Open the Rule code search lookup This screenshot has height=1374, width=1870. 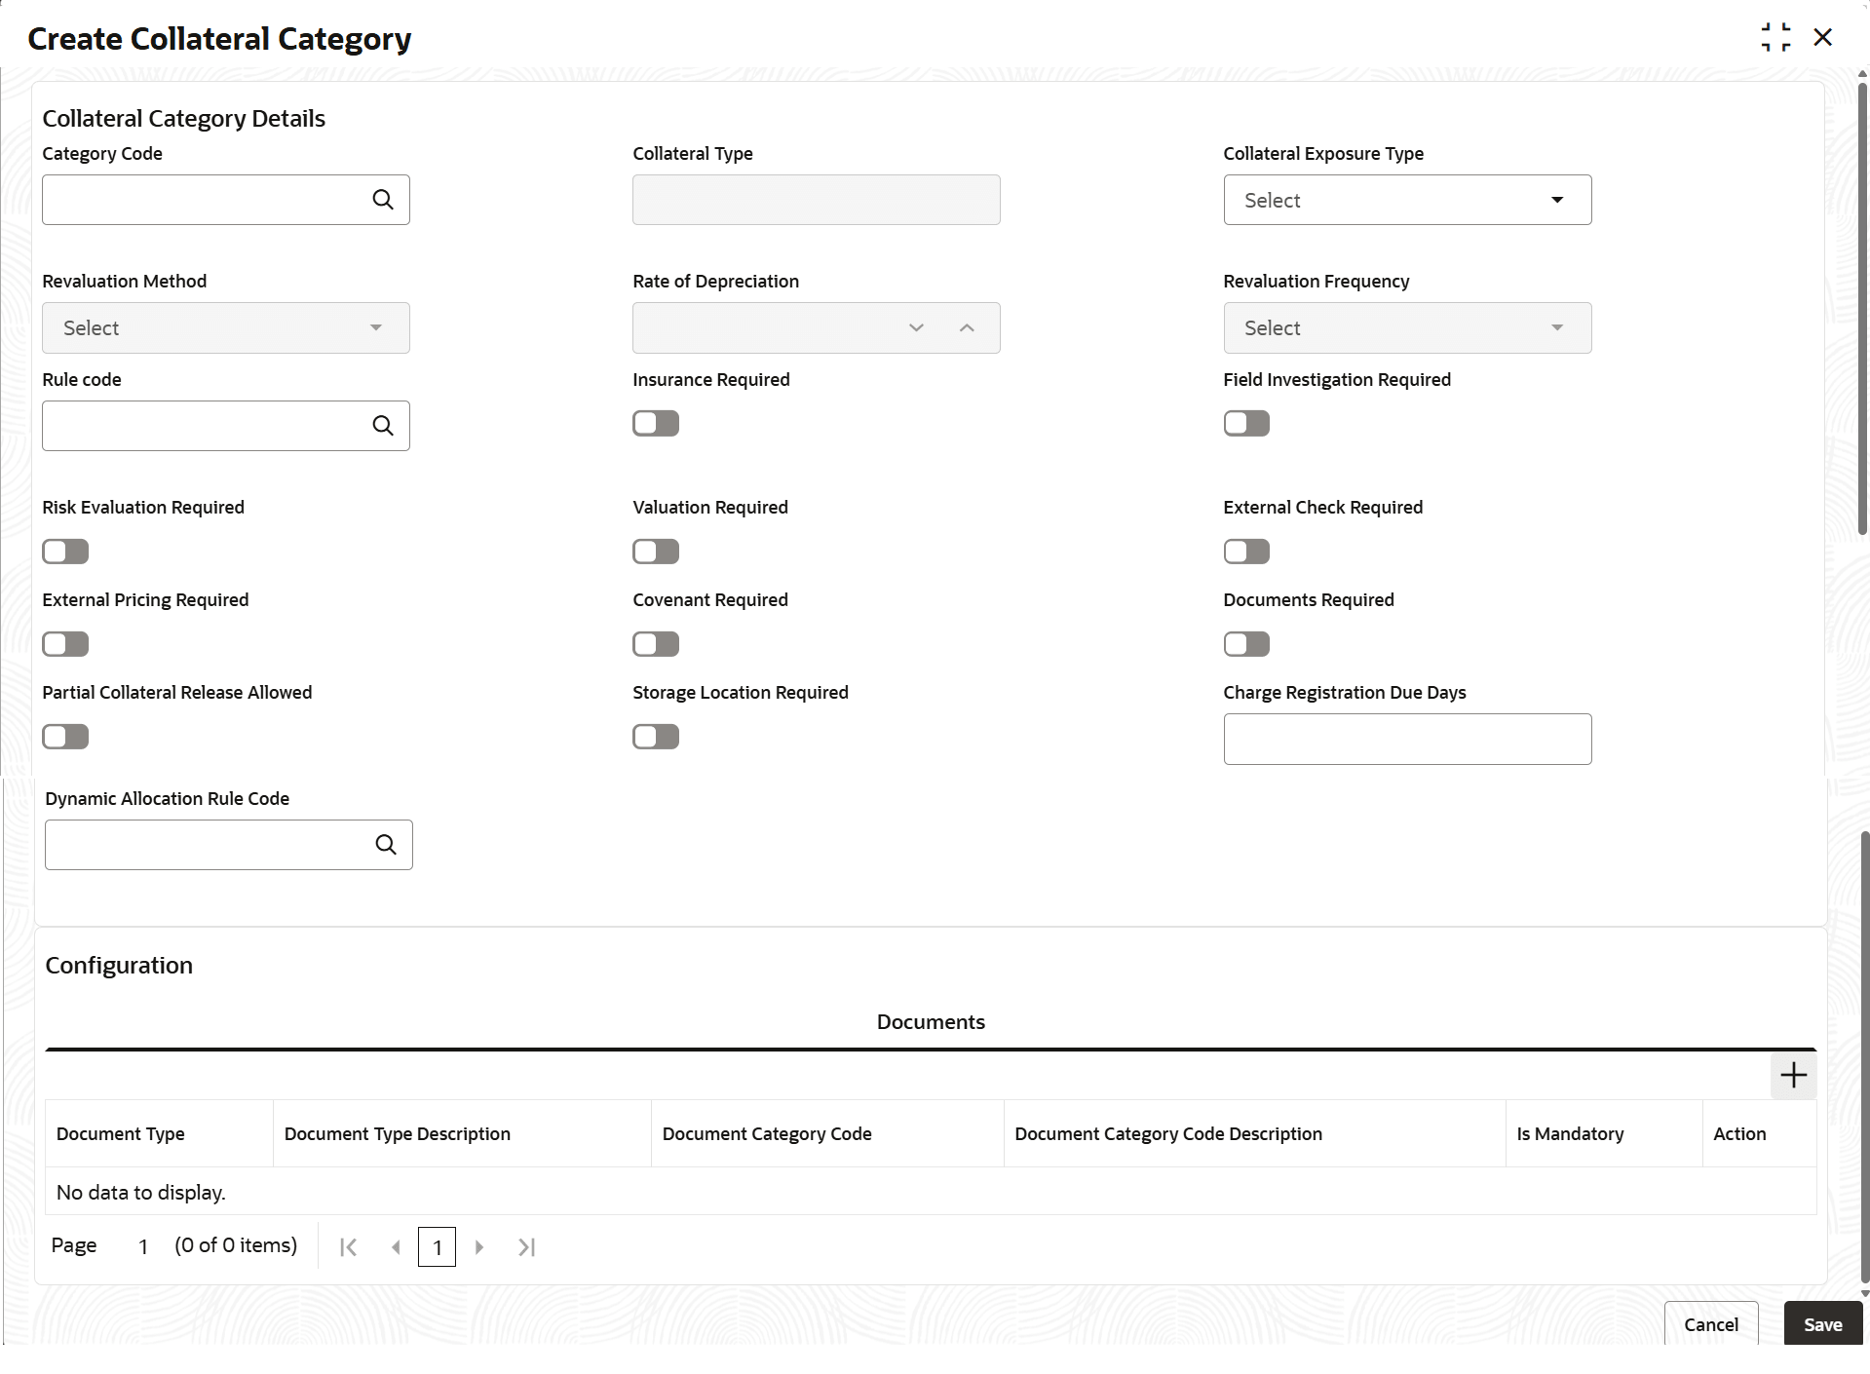383,426
